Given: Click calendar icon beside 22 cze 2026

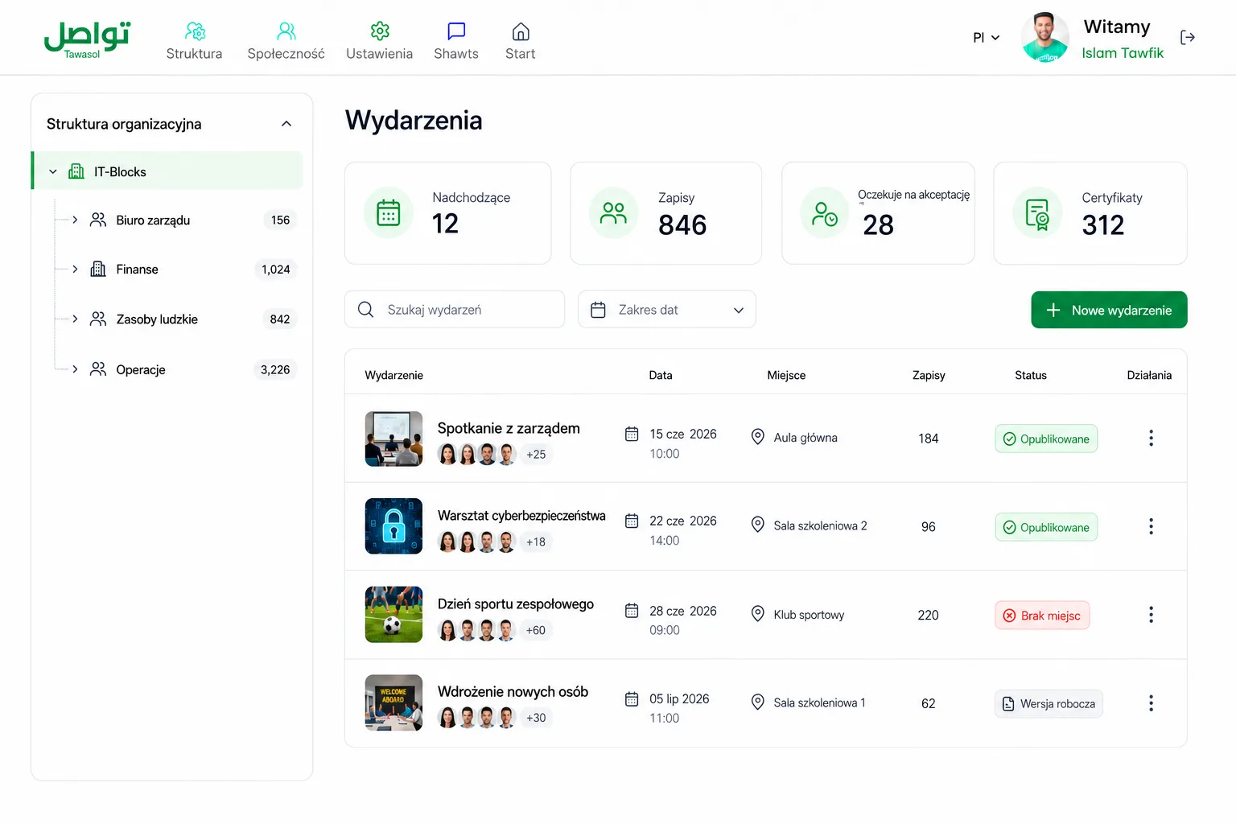Looking at the screenshot, I should tap(632, 521).
